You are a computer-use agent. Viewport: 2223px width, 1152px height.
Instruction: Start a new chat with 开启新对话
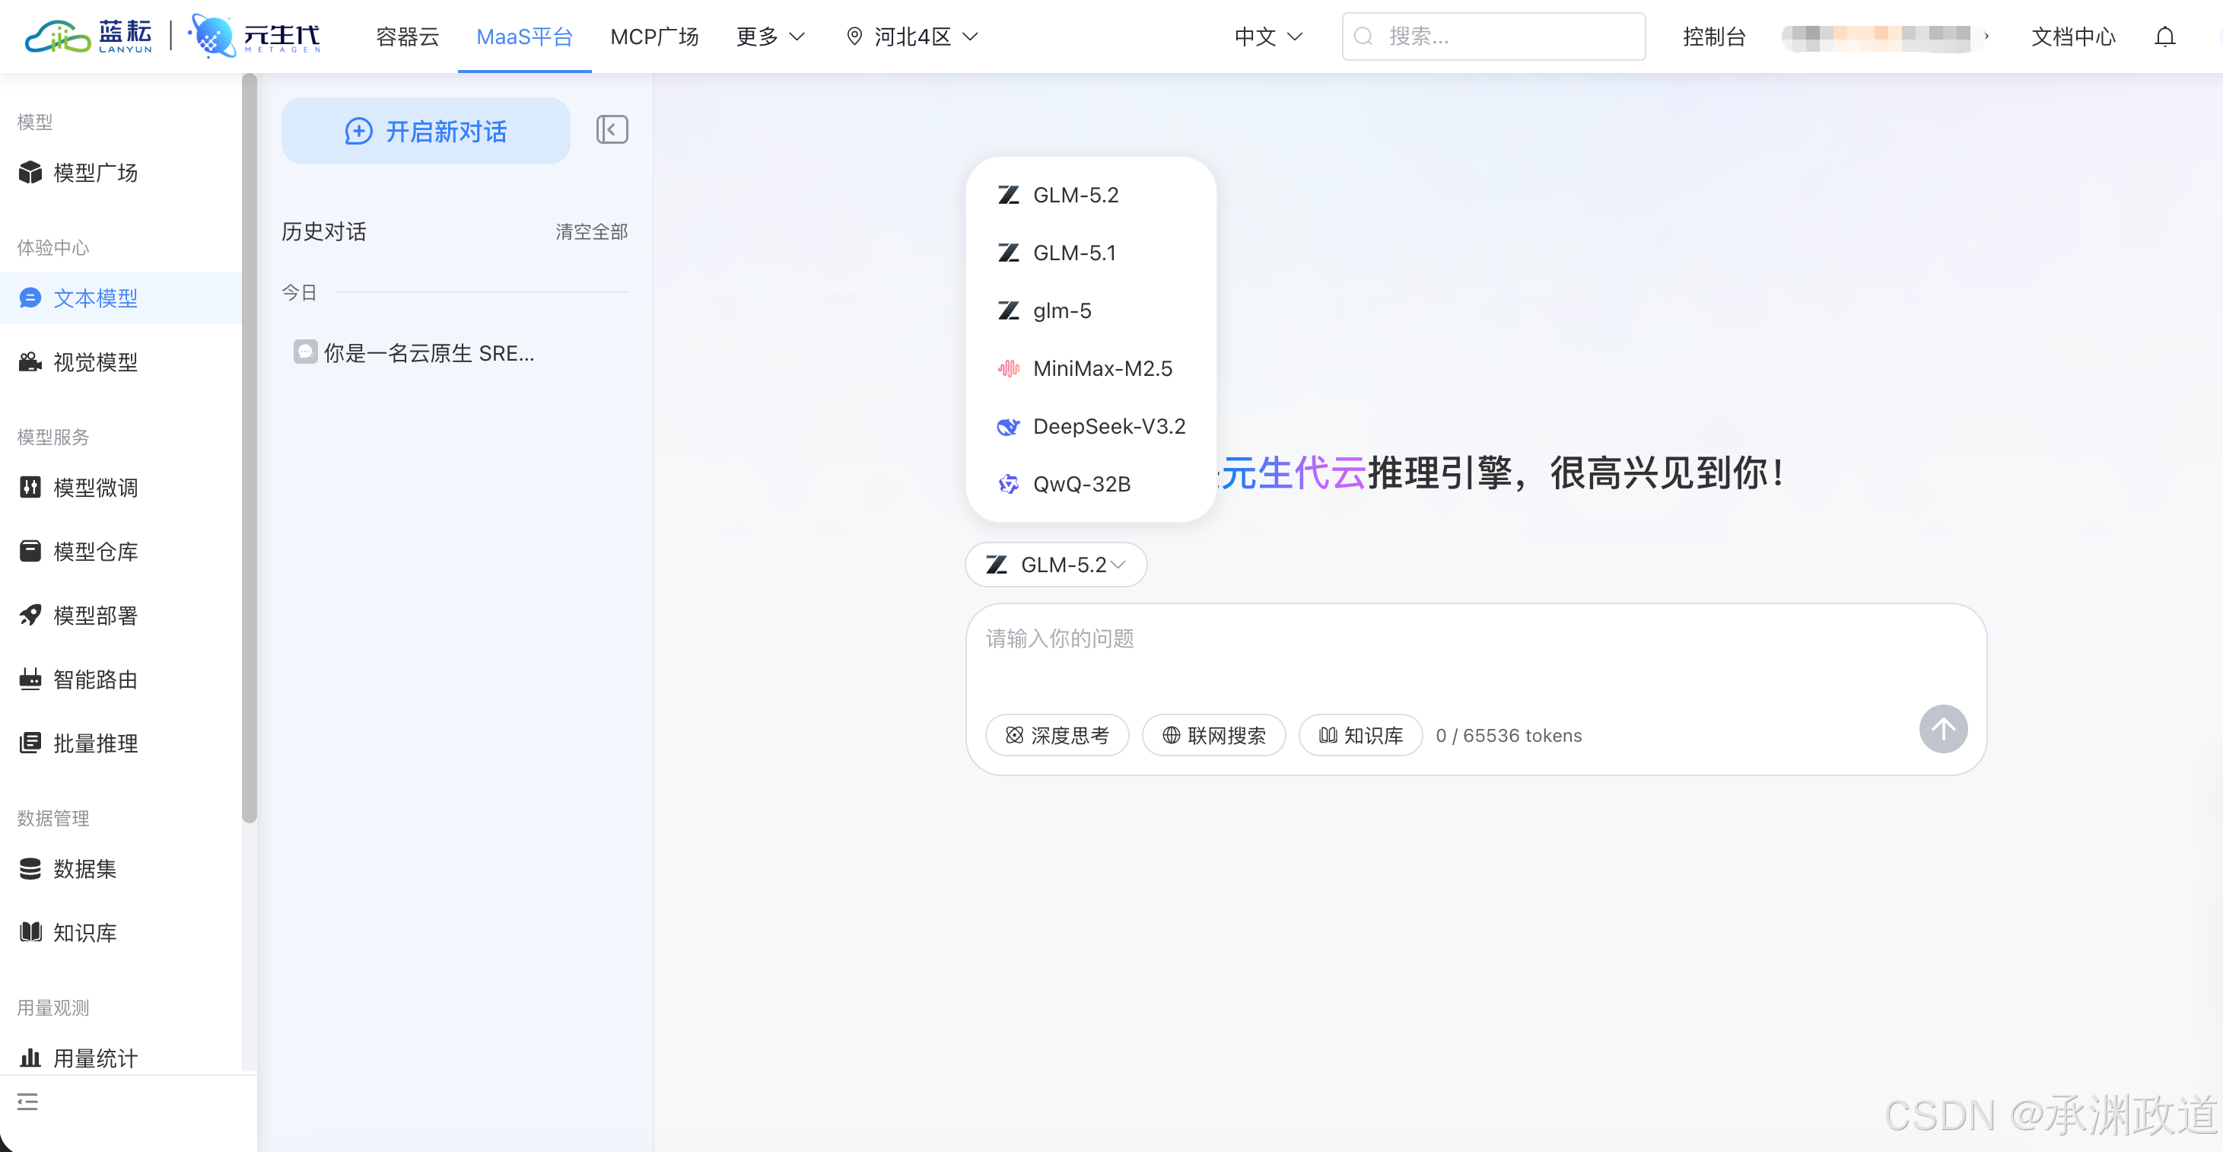coord(425,131)
